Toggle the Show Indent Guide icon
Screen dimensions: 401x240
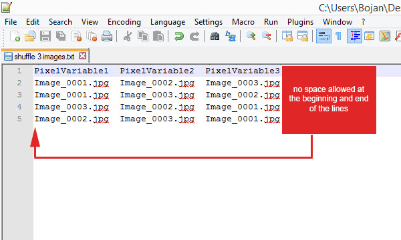click(x=354, y=36)
